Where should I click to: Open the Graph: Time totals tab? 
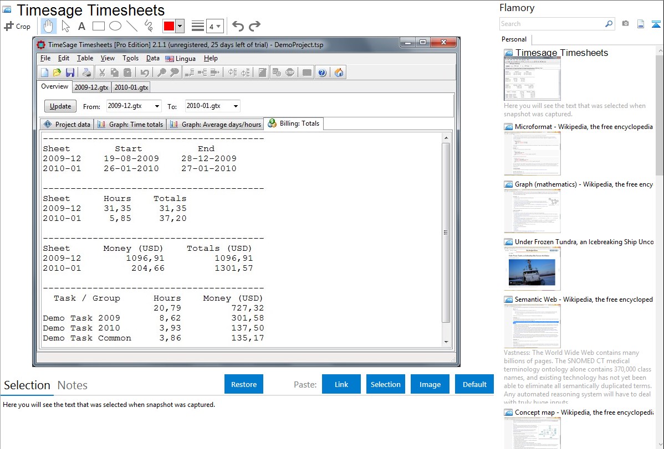tap(130, 125)
